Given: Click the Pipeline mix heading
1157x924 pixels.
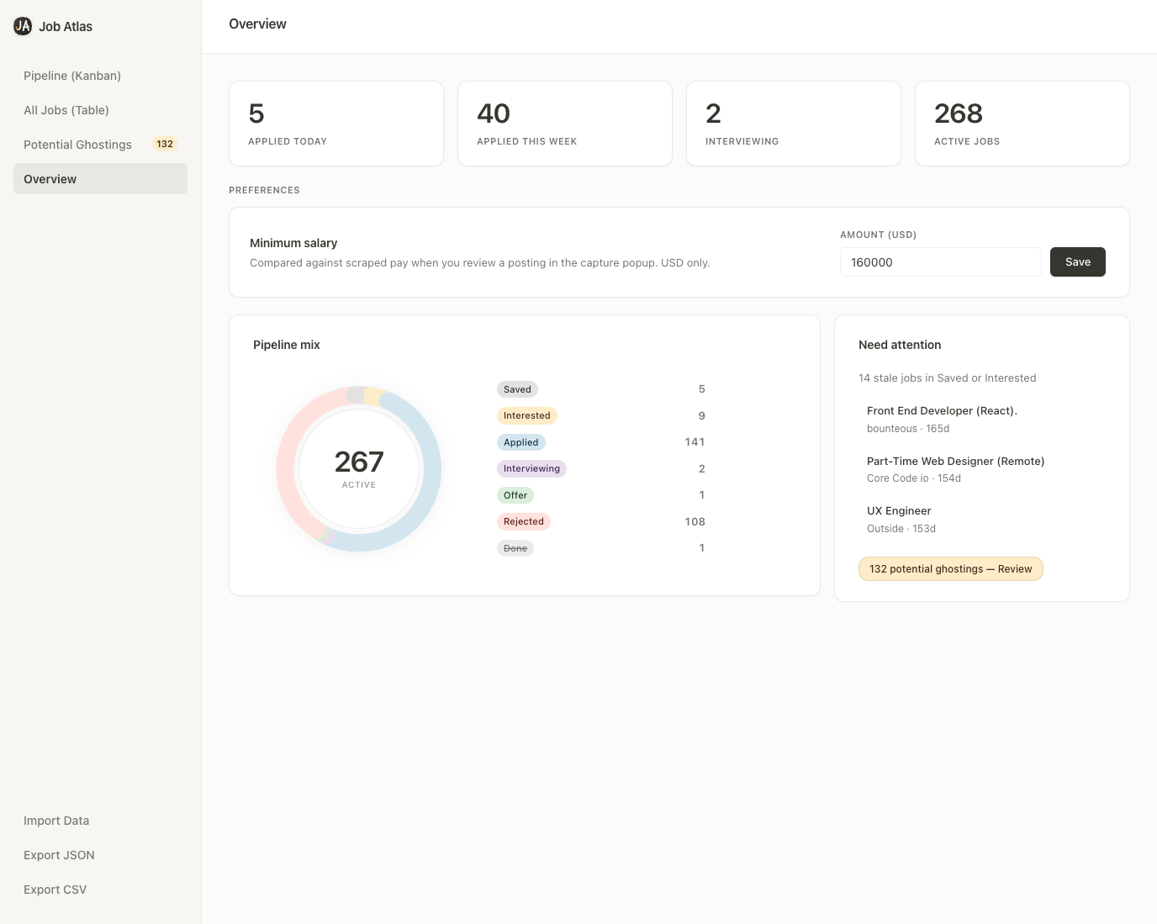Looking at the screenshot, I should coord(287,345).
